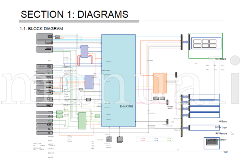The width and height of the screenshot is (243, 160).
Task: Select the upper purple block
Action: 85,51
